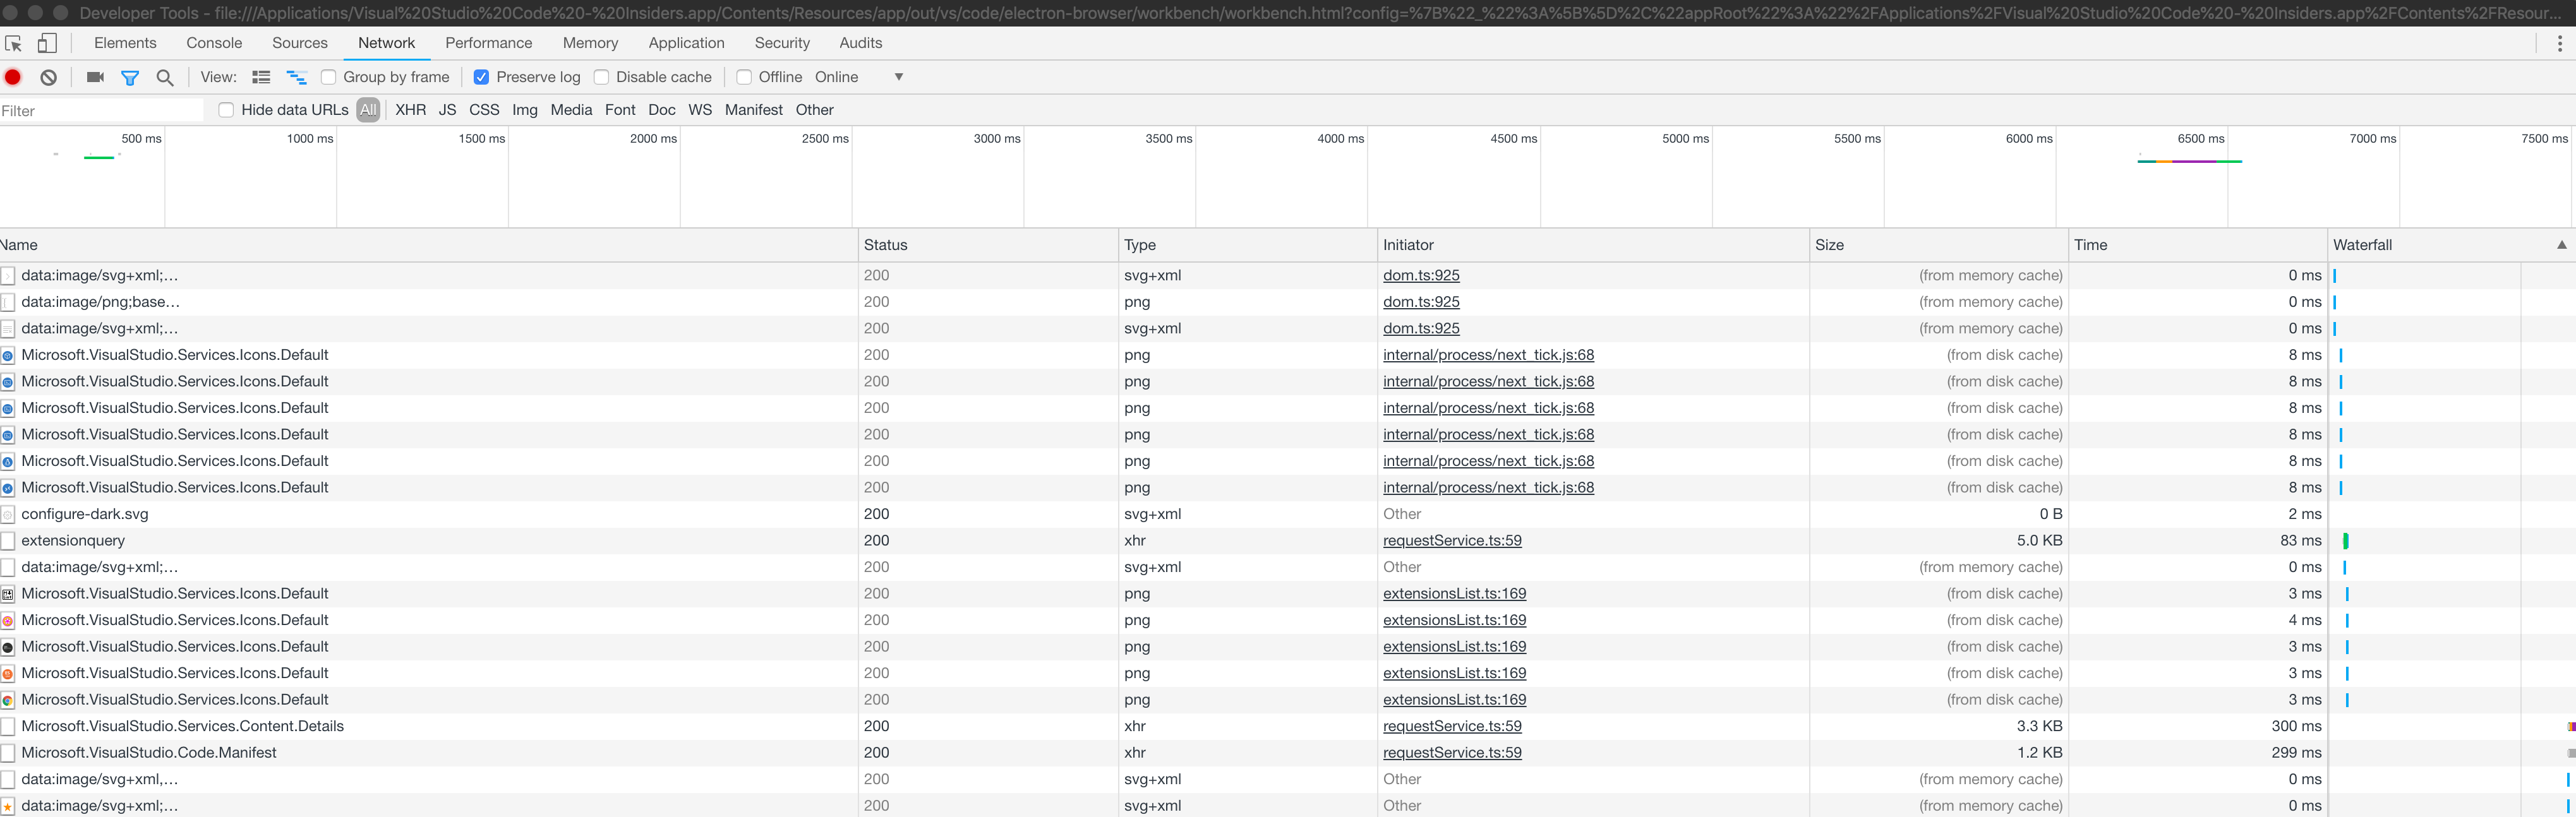Activate the inspect element picker

pyautogui.click(x=14, y=43)
